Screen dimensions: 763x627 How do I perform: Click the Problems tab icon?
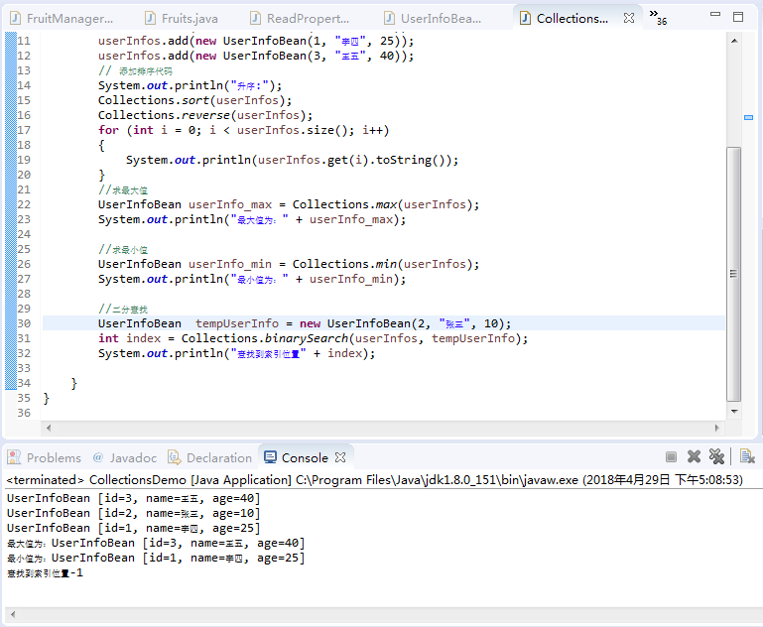(x=14, y=457)
